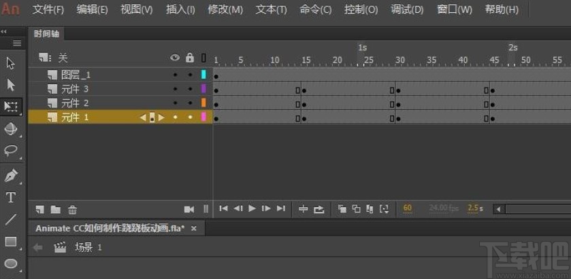Open the 文本(T) menu
Screen dimensions: 571x279
pyautogui.click(x=272, y=10)
